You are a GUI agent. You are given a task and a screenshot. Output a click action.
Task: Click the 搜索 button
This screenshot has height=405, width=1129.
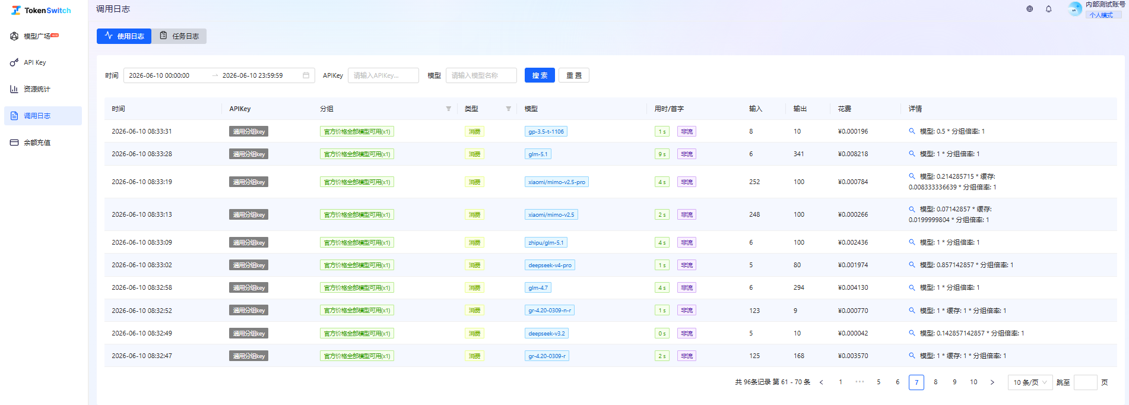click(540, 75)
